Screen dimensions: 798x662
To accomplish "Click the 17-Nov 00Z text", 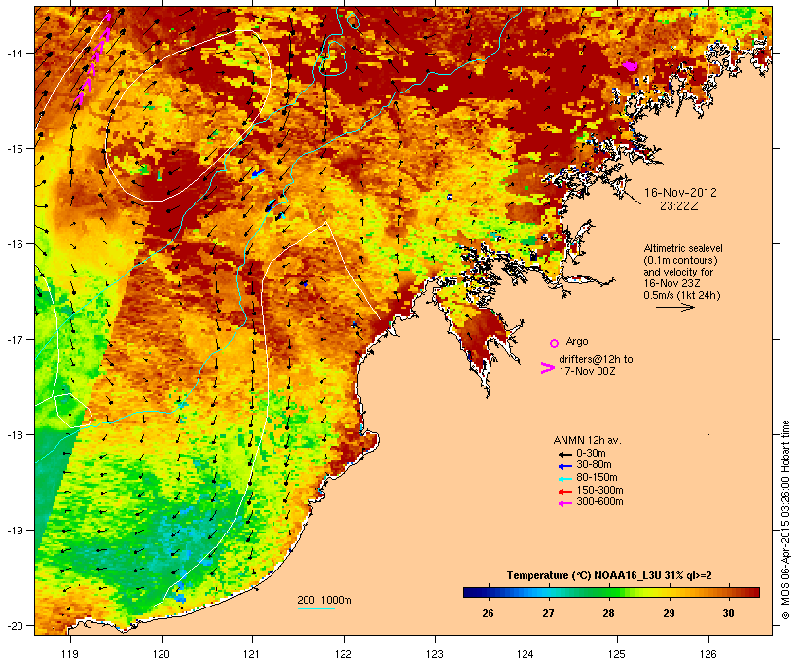I will 587,371.
